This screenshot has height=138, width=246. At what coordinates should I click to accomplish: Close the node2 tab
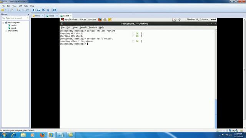(71, 16)
